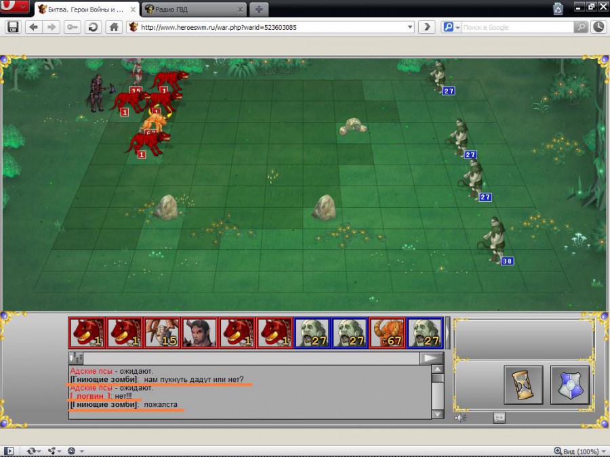Focus the battle chat input field
This screenshot has width=610, height=457.
251,358
